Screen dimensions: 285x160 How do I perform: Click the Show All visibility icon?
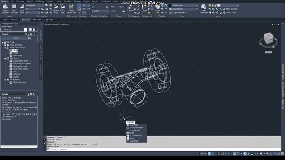click(158, 9)
